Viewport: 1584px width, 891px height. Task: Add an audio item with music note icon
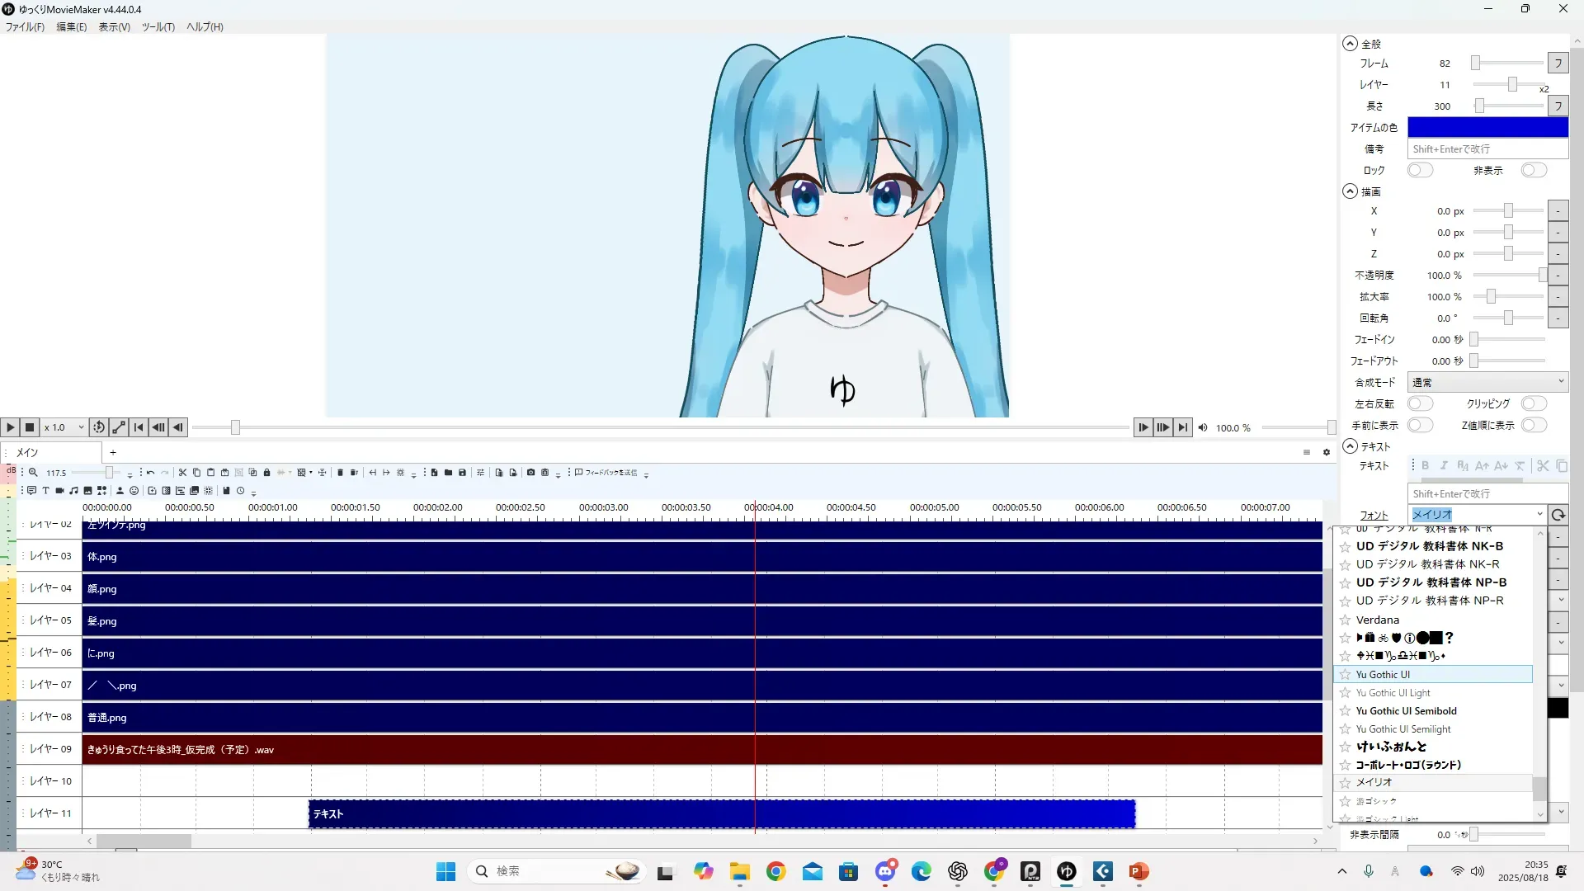tap(73, 491)
